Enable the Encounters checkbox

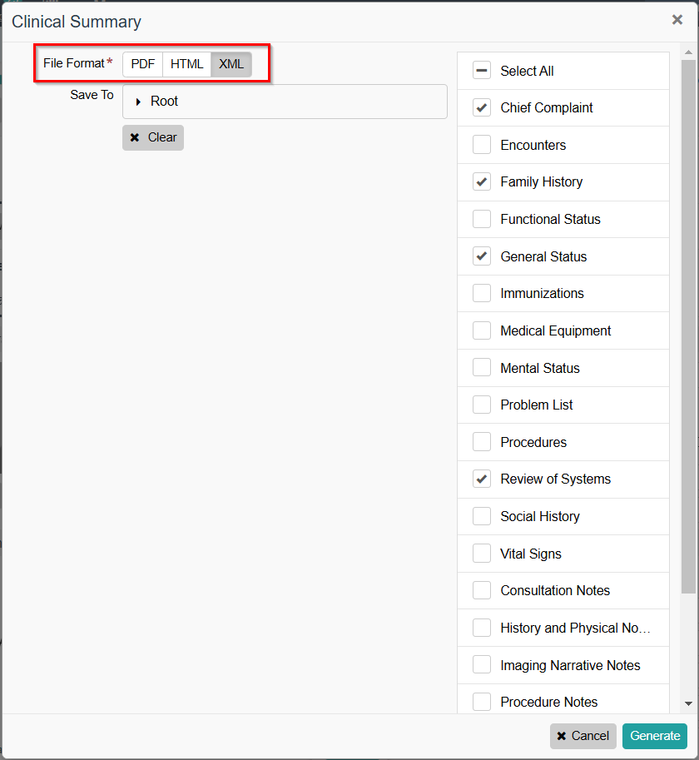click(482, 145)
